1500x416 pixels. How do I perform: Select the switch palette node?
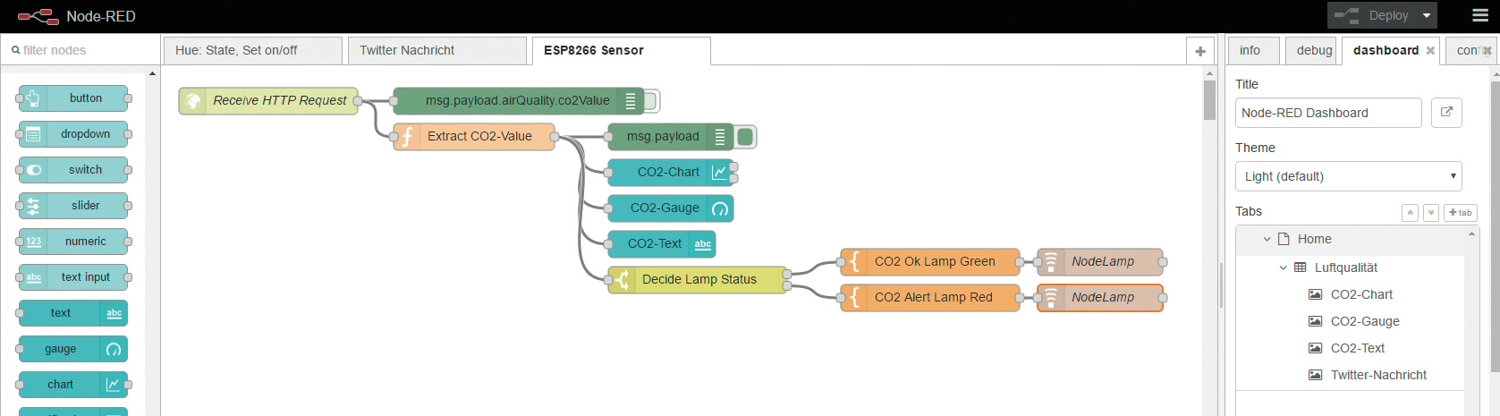(73, 170)
